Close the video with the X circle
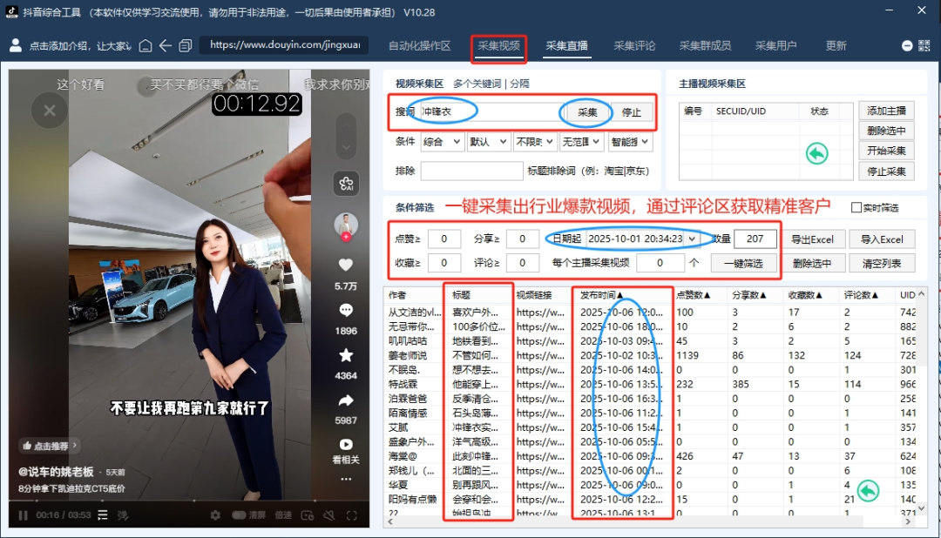The width and height of the screenshot is (941, 538). coord(50,111)
